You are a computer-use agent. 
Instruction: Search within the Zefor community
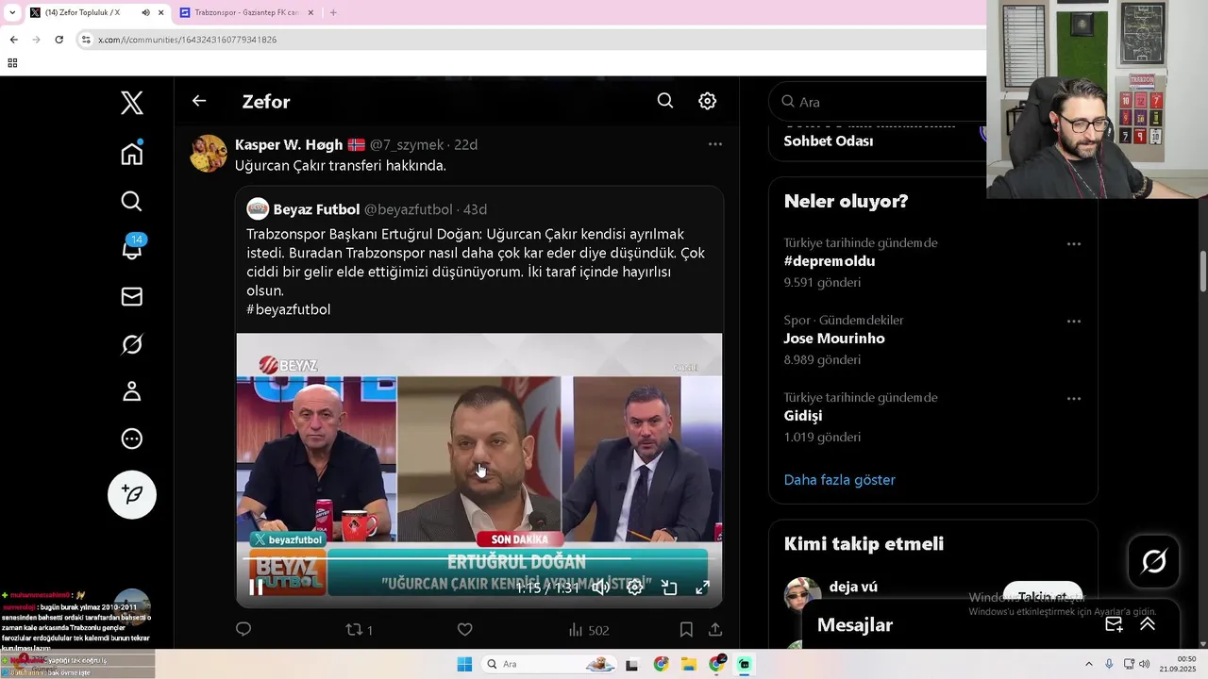[665, 101]
